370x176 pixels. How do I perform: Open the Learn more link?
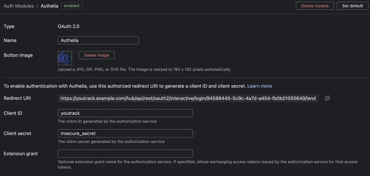pyautogui.click(x=260, y=86)
